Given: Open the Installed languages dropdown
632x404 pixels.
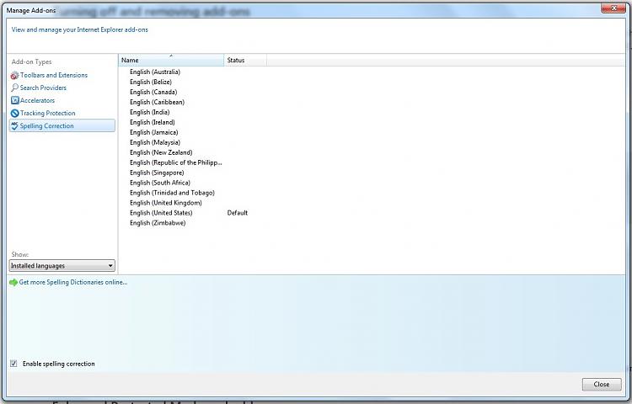Looking at the screenshot, I should (x=62, y=266).
